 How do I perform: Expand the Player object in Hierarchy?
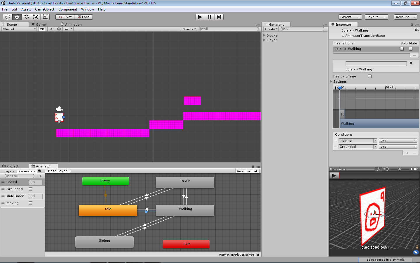pyautogui.click(x=265, y=40)
